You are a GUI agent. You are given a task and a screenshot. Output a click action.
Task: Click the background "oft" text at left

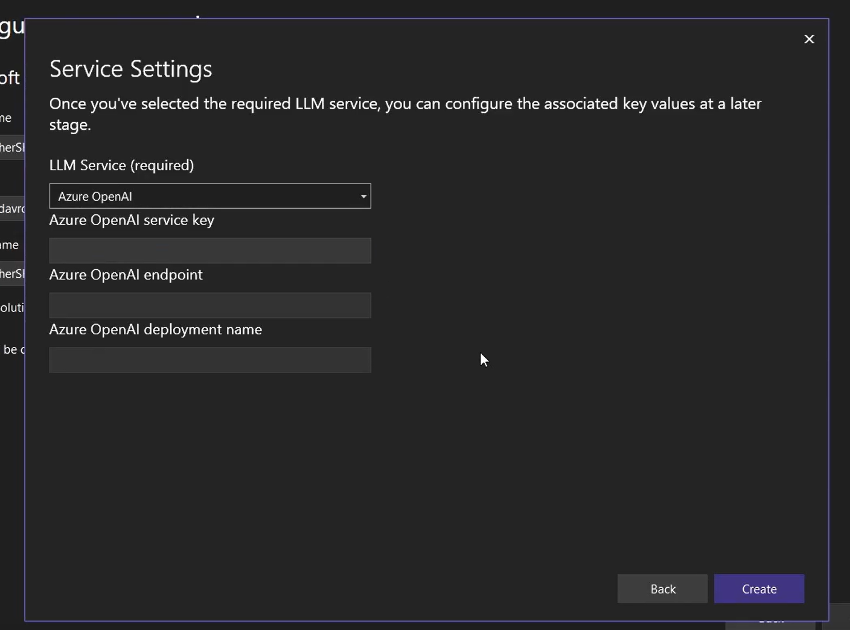pos(10,78)
